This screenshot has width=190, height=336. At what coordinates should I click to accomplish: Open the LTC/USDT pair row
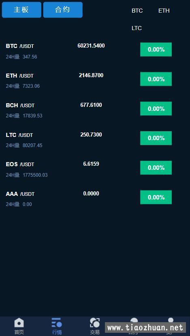(95, 140)
